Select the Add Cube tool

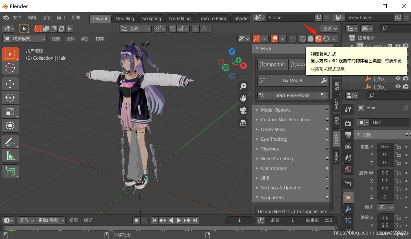tap(10, 171)
